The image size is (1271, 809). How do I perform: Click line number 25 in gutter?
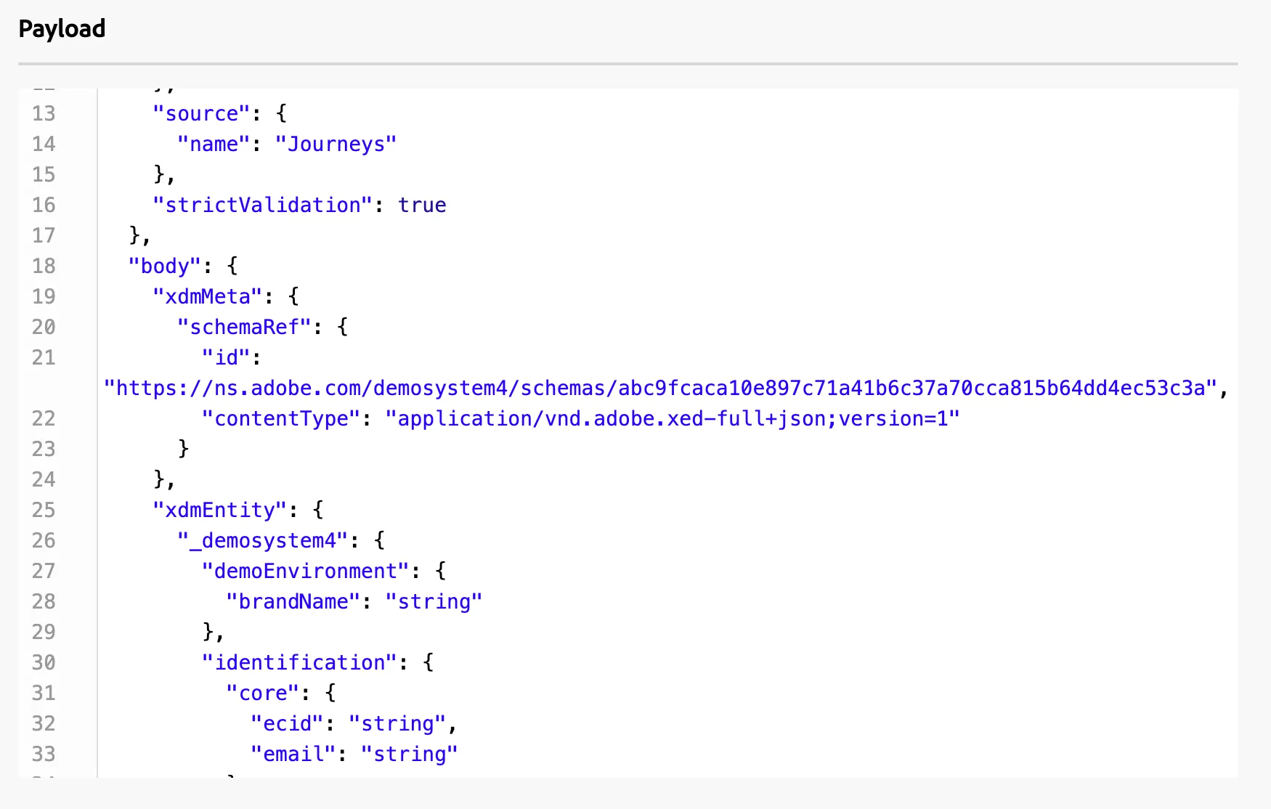[x=44, y=510]
